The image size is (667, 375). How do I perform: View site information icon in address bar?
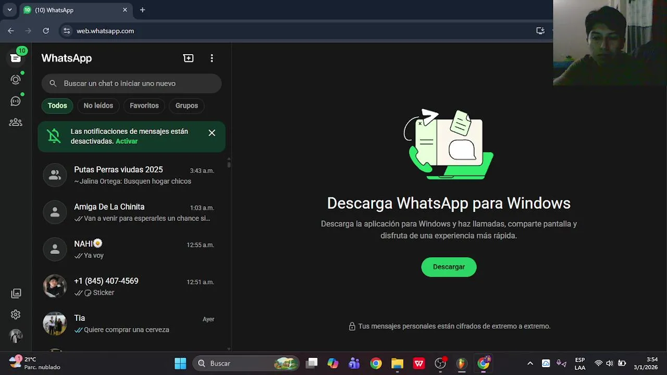[67, 31]
